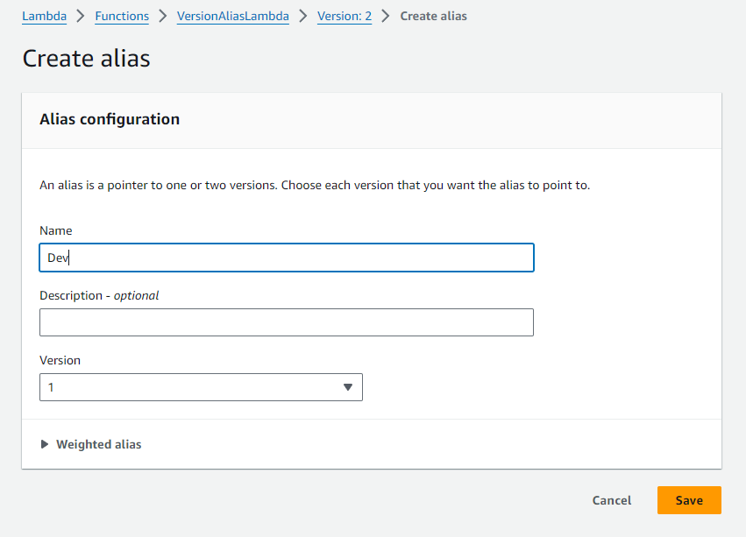
Task: Navigate to the VersionAliasLambda breadcrumb
Action: (x=232, y=16)
